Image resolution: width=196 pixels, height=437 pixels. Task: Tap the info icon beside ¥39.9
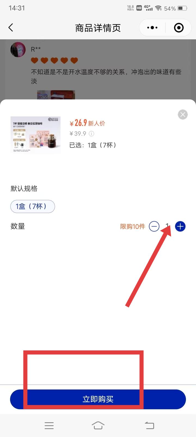coord(92,134)
